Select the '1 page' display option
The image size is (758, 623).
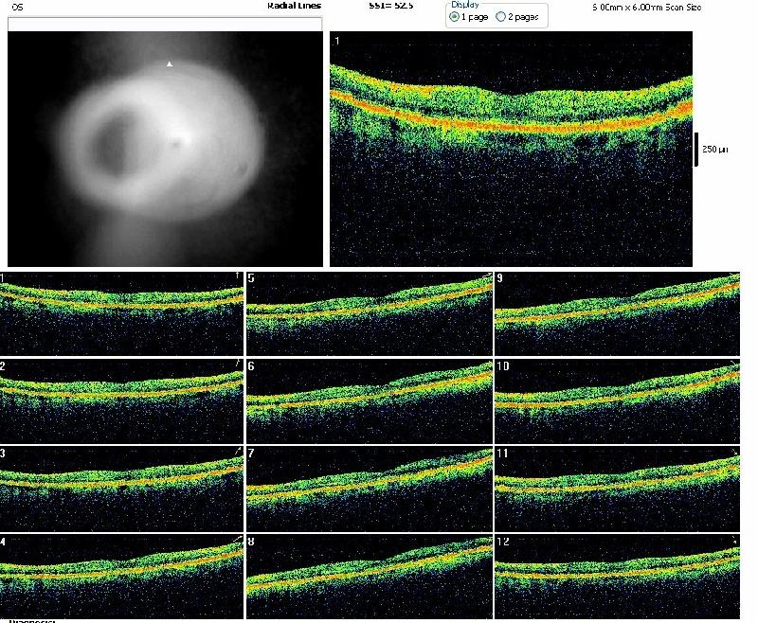(454, 17)
